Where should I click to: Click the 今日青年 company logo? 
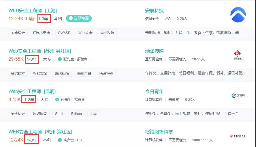tap(238, 96)
